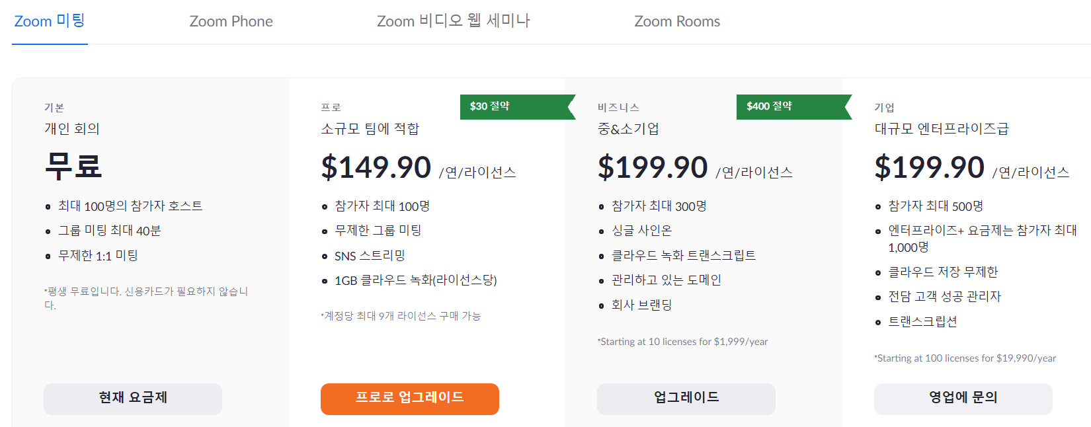Click the 클라우드 저장 무제한 feature item
This screenshot has width=1091, height=427.
pyautogui.click(x=943, y=272)
